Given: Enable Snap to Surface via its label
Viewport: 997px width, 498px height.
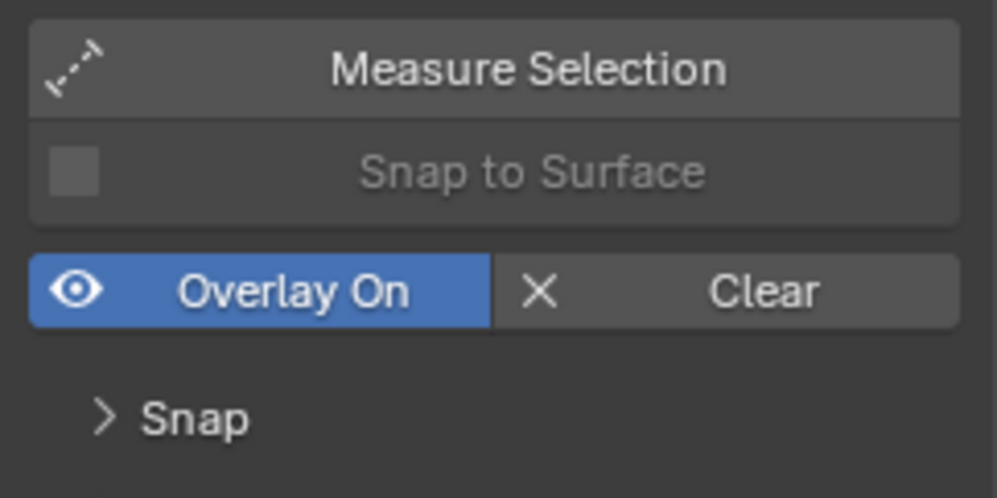Looking at the screenshot, I should click(532, 173).
